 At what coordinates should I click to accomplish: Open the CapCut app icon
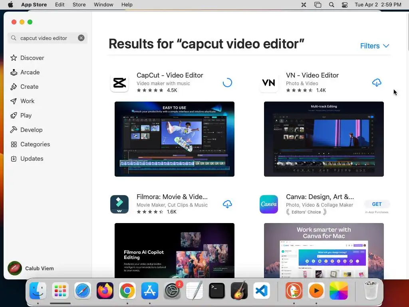[119, 83]
